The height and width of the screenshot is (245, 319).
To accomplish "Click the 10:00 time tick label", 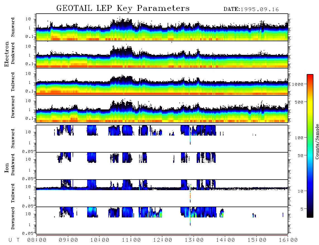I will click(x=100, y=240).
